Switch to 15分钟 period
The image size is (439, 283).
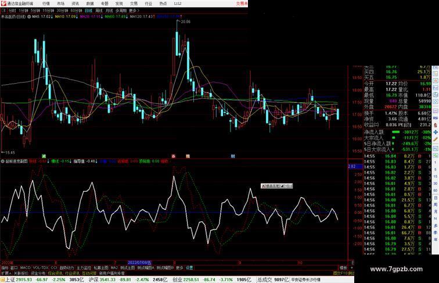pos(48,10)
